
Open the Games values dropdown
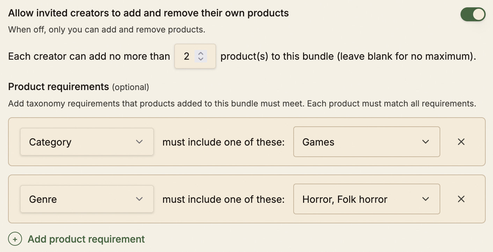coord(367,142)
